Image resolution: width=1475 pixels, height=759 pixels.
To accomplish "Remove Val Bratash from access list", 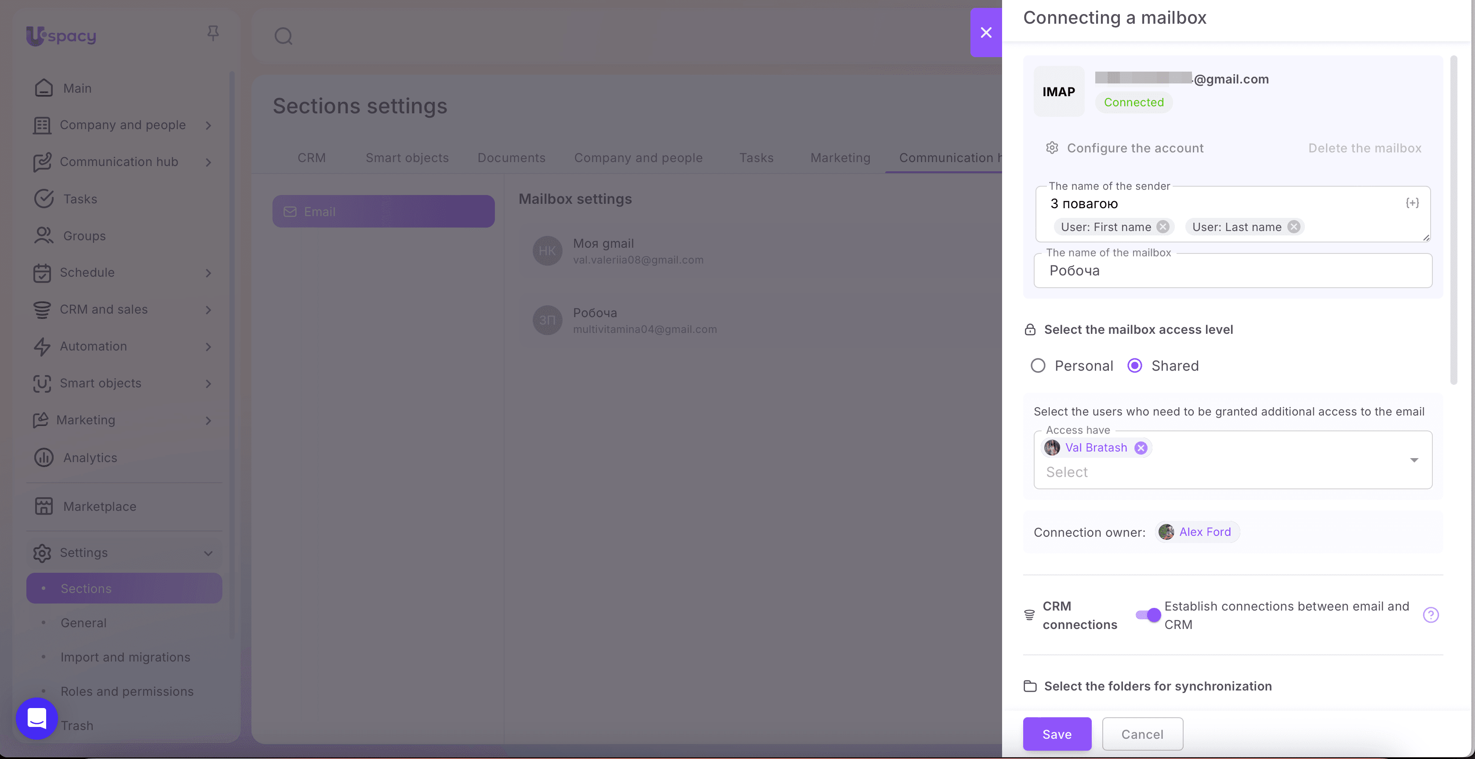I will [1141, 448].
